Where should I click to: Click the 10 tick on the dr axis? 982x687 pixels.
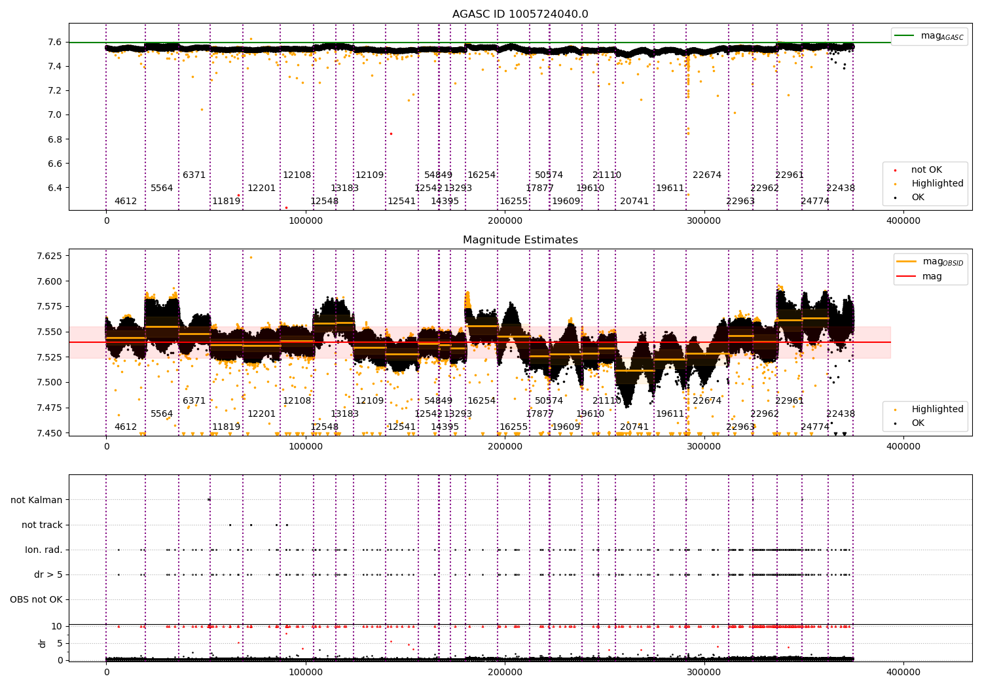57,626
